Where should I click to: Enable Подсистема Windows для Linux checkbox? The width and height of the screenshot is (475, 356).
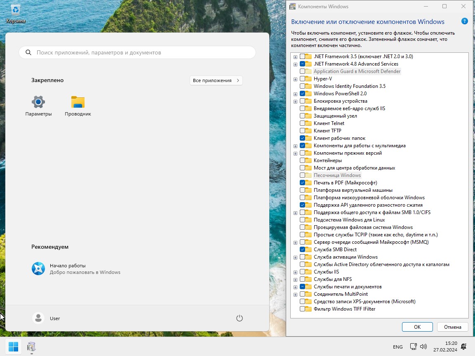(302, 220)
